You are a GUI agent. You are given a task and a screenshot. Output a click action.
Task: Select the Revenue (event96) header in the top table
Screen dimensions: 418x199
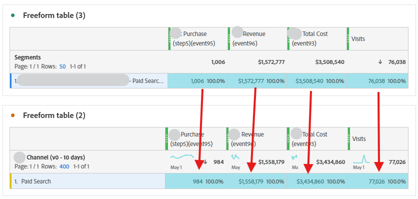tap(257, 38)
